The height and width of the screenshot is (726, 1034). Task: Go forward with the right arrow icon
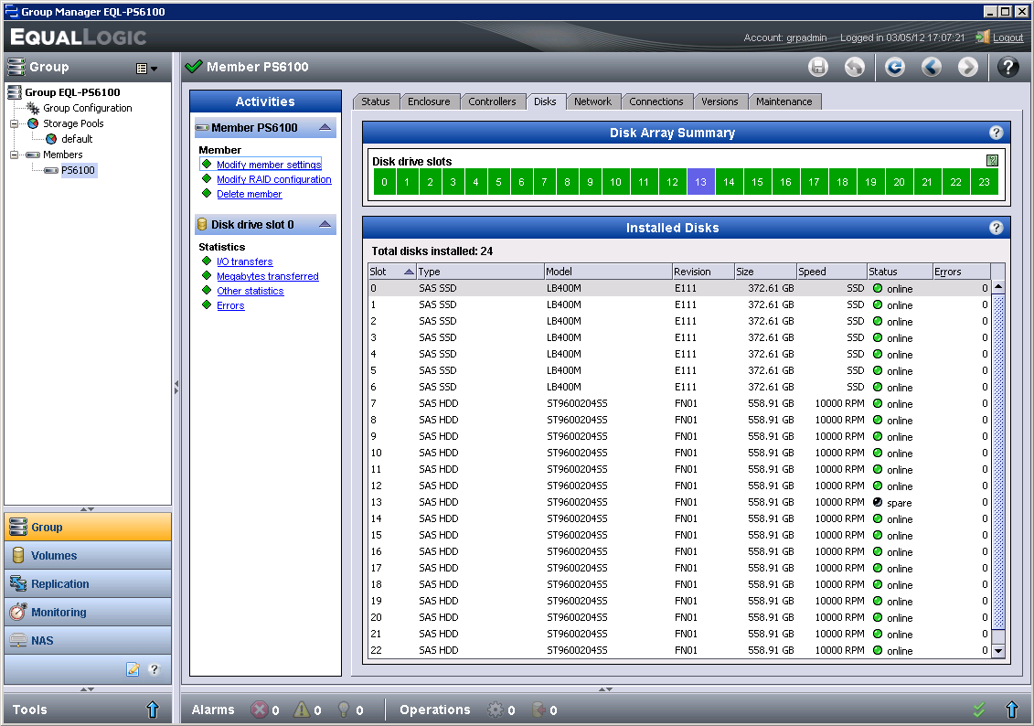[968, 67]
